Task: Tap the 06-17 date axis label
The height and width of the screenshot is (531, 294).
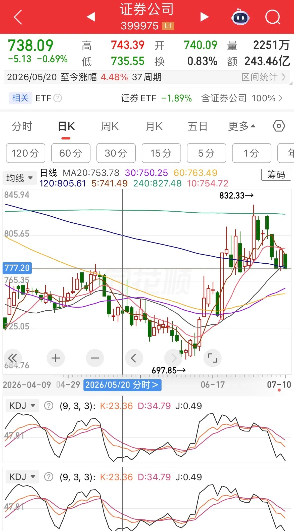Action: pos(213,384)
